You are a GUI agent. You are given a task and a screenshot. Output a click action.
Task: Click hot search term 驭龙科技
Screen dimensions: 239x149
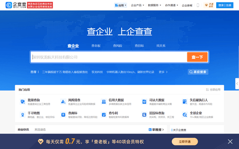[x=97, y=72]
